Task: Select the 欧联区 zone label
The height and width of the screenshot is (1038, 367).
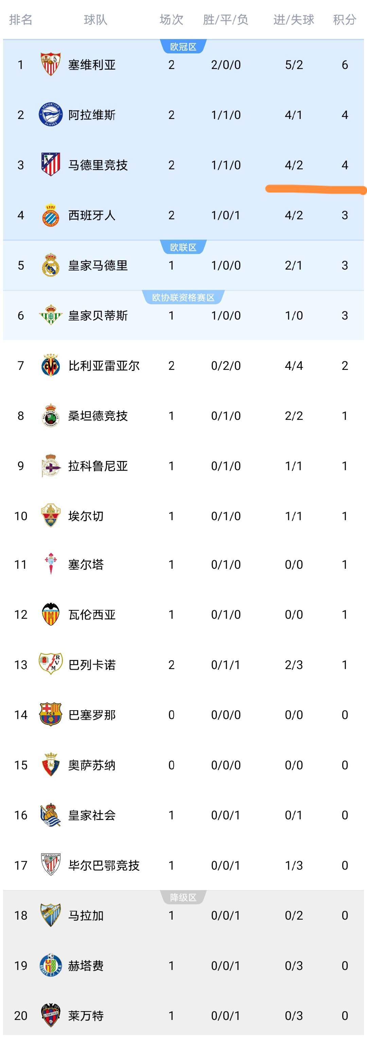Action: (183, 248)
